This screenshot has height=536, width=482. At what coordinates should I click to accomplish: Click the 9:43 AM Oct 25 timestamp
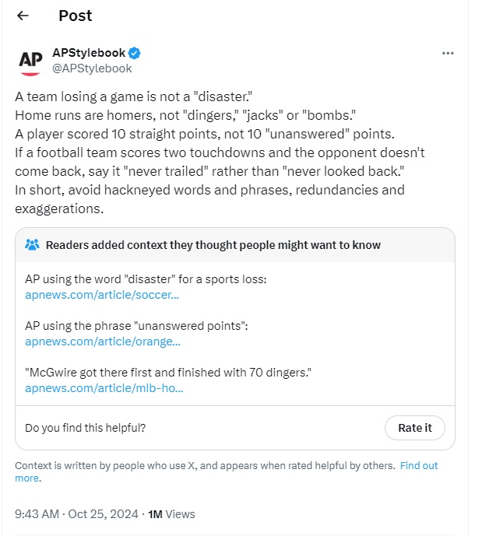[76, 514]
